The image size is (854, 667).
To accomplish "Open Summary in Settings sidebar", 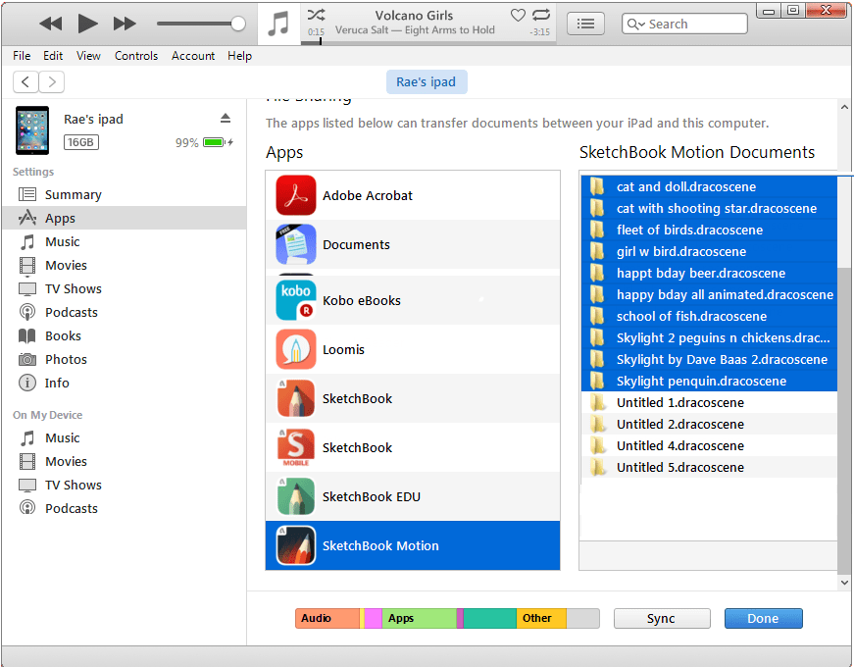I will click(125, 194).
